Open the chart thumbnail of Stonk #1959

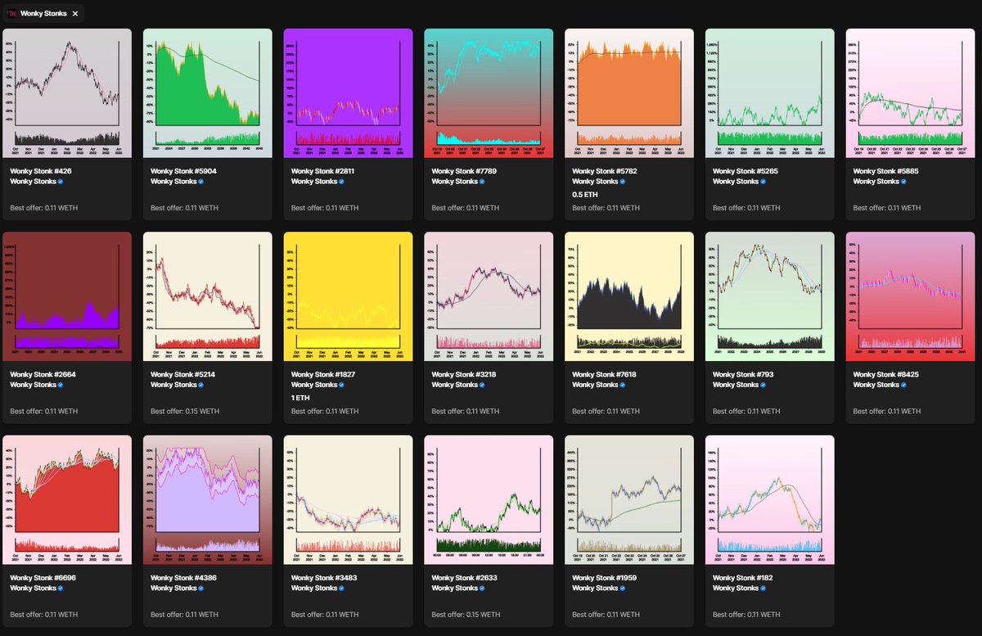click(630, 500)
